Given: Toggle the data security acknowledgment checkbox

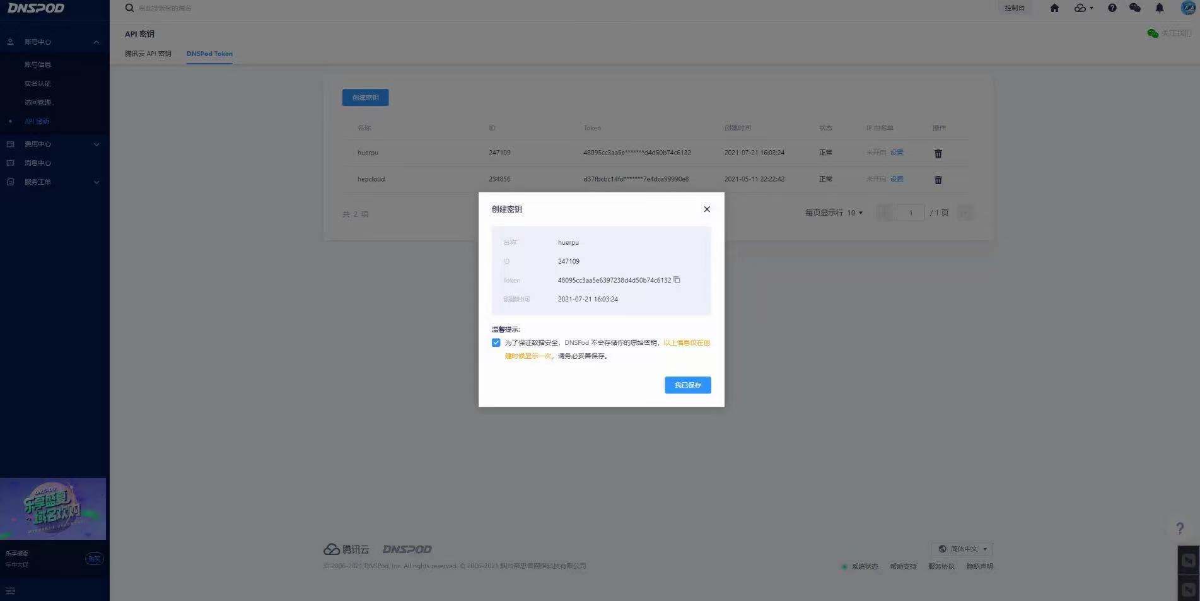Looking at the screenshot, I should pos(496,342).
